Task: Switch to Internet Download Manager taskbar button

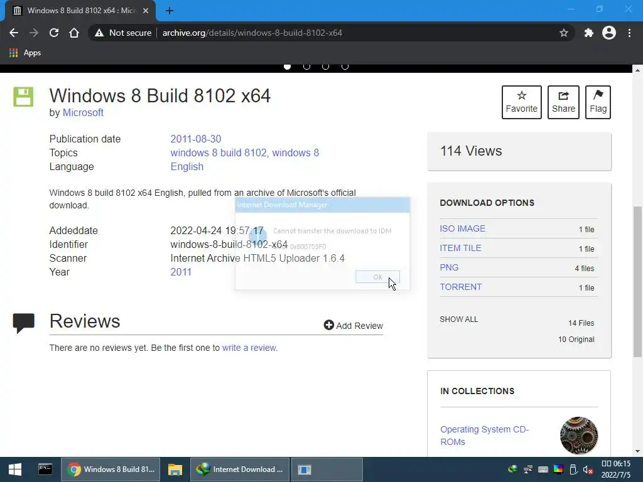Action: tap(240, 469)
